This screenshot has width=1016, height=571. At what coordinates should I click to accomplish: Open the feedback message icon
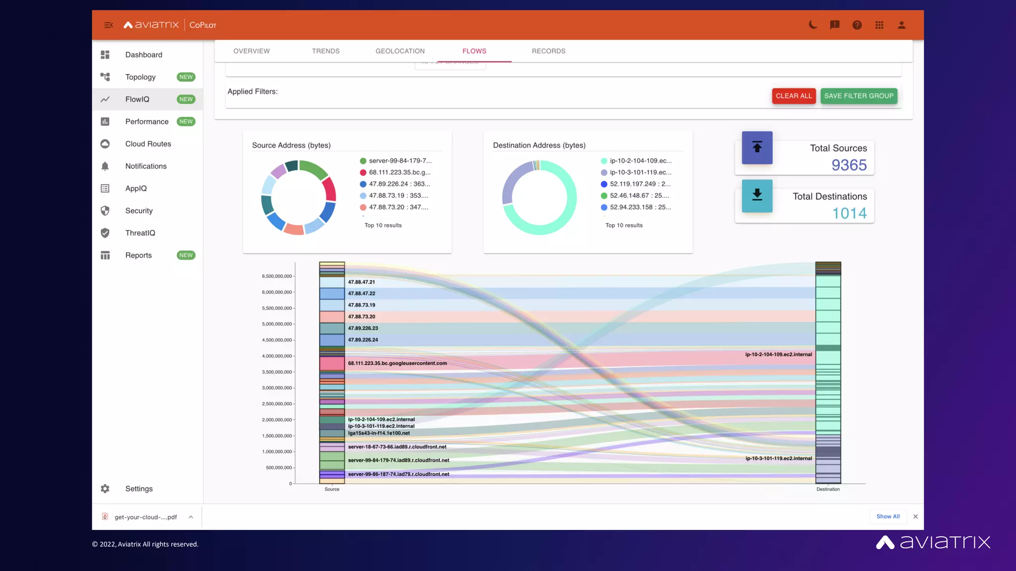tap(834, 25)
